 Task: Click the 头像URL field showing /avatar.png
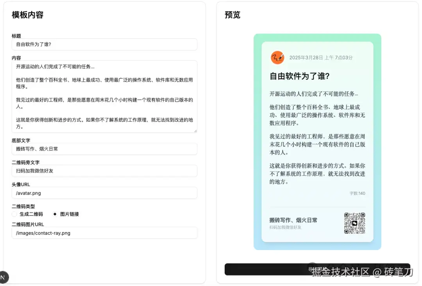[104, 193]
